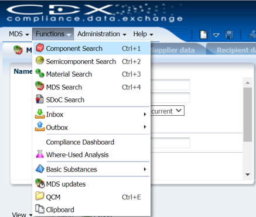Expand the Basic Substances submenu arrow
The width and height of the screenshot is (256, 217).
[x=145, y=169]
